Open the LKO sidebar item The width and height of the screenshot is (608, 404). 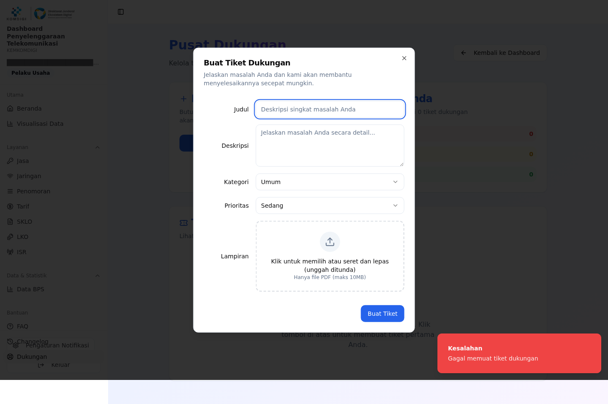(x=54, y=237)
